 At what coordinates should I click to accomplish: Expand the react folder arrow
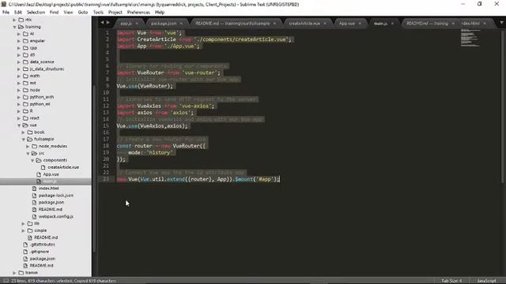pyautogui.click(x=19, y=118)
